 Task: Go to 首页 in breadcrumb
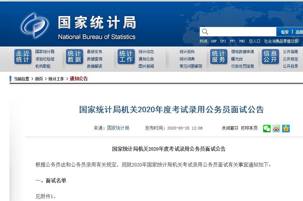click(39, 79)
